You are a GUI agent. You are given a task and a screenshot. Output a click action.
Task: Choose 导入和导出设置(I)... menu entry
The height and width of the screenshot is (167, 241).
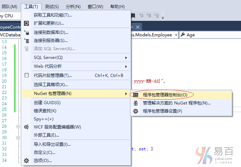(52, 144)
